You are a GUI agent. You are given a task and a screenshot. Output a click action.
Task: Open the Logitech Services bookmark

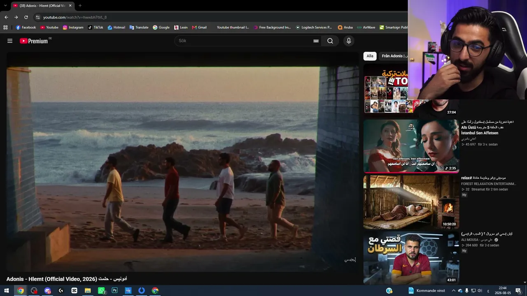pos(314,28)
